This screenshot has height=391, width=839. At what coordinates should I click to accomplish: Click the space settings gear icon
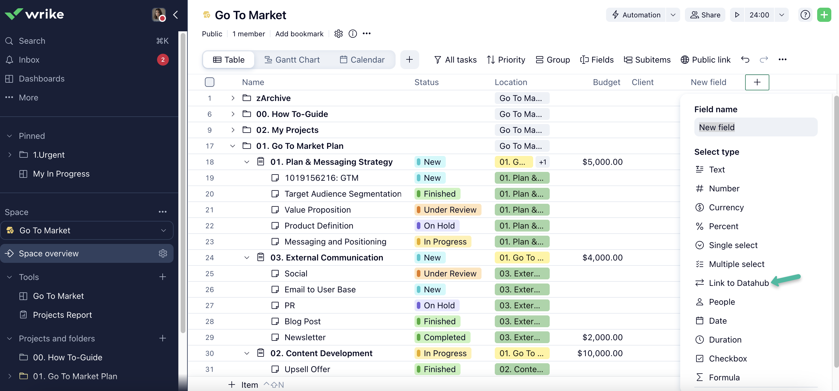coord(338,34)
